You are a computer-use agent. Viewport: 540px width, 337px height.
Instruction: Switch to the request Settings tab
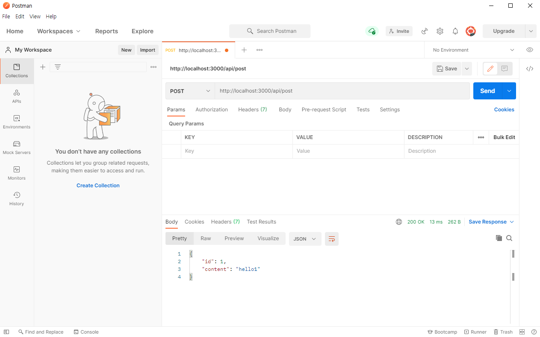click(x=390, y=110)
